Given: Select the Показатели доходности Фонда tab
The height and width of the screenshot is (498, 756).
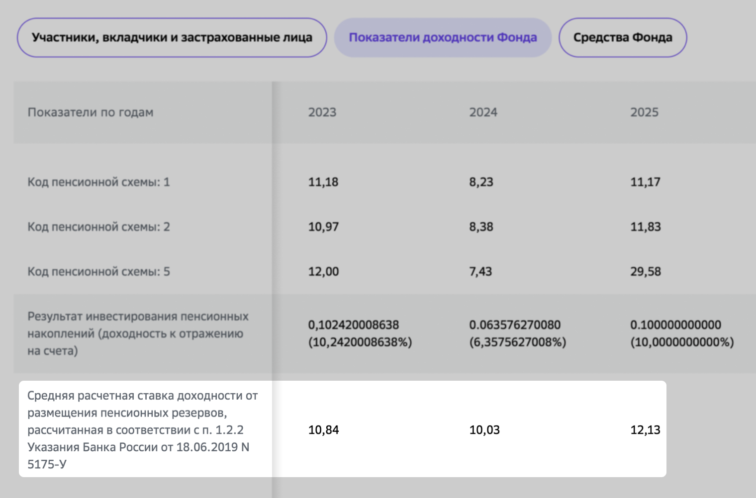Looking at the screenshot, I should pyautogui.click(x=443, y=38).
